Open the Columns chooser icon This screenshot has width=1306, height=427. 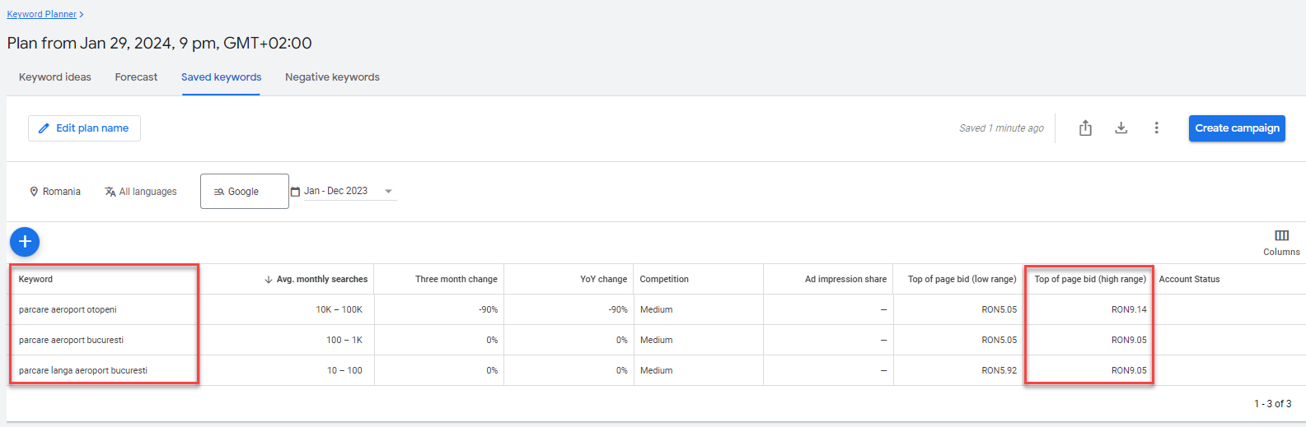[1281, 236]
